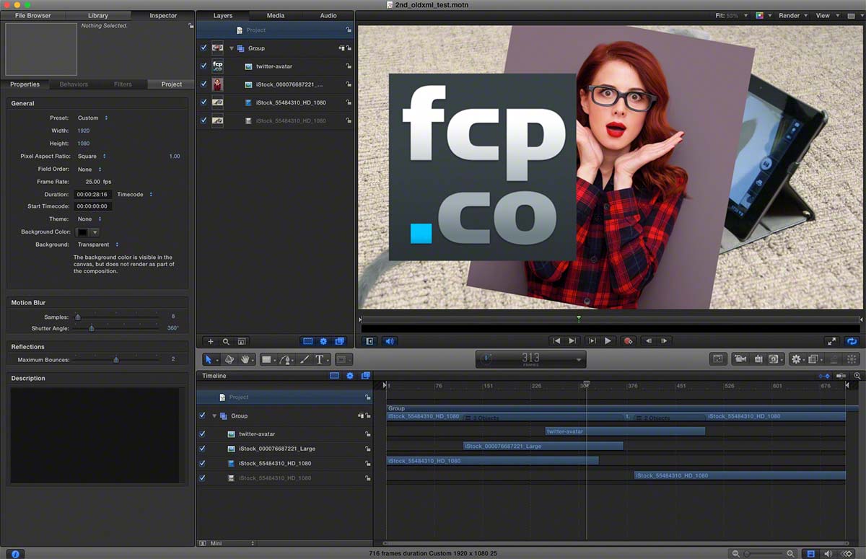866x559 pixels.
Task: Open the Add Filter icon menu
Action: click(815, 358)
